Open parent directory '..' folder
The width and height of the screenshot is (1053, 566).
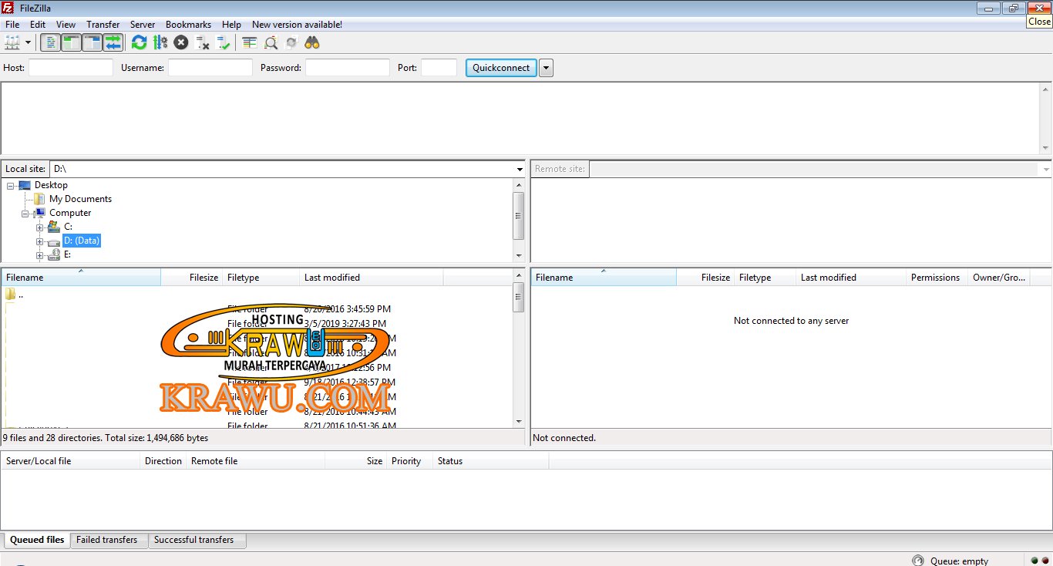tap(14, 295)
